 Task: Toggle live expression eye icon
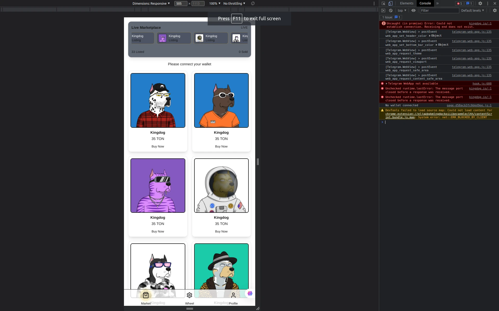point(413,10)
